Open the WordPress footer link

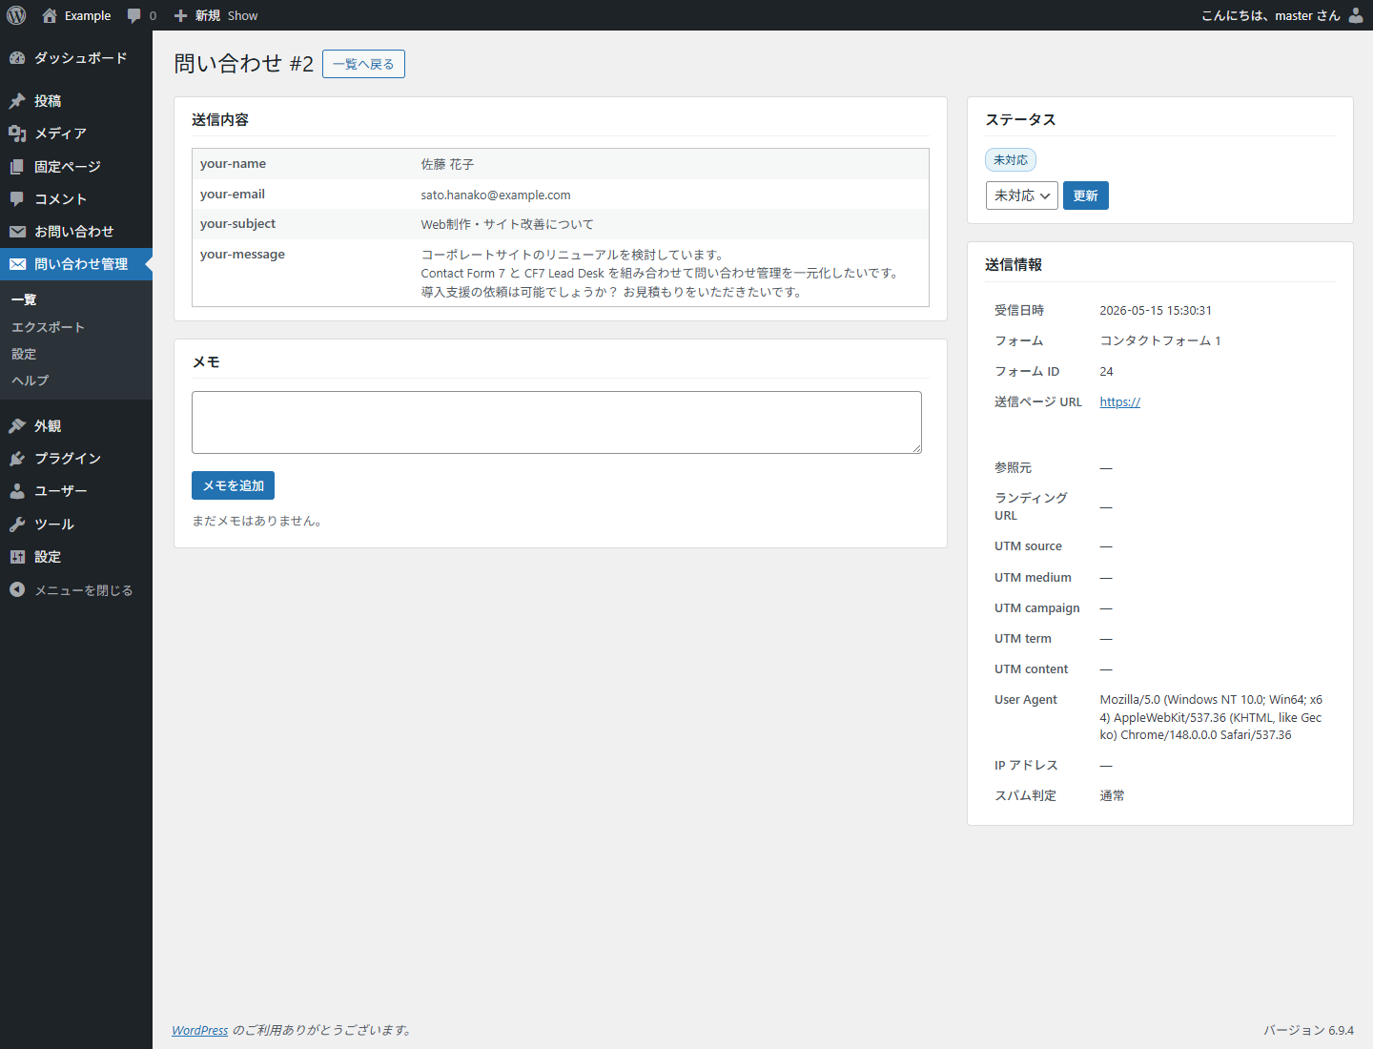[200, 1030]
